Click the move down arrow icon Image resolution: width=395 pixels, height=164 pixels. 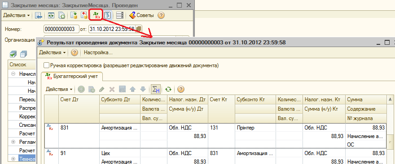pos(143,89)
